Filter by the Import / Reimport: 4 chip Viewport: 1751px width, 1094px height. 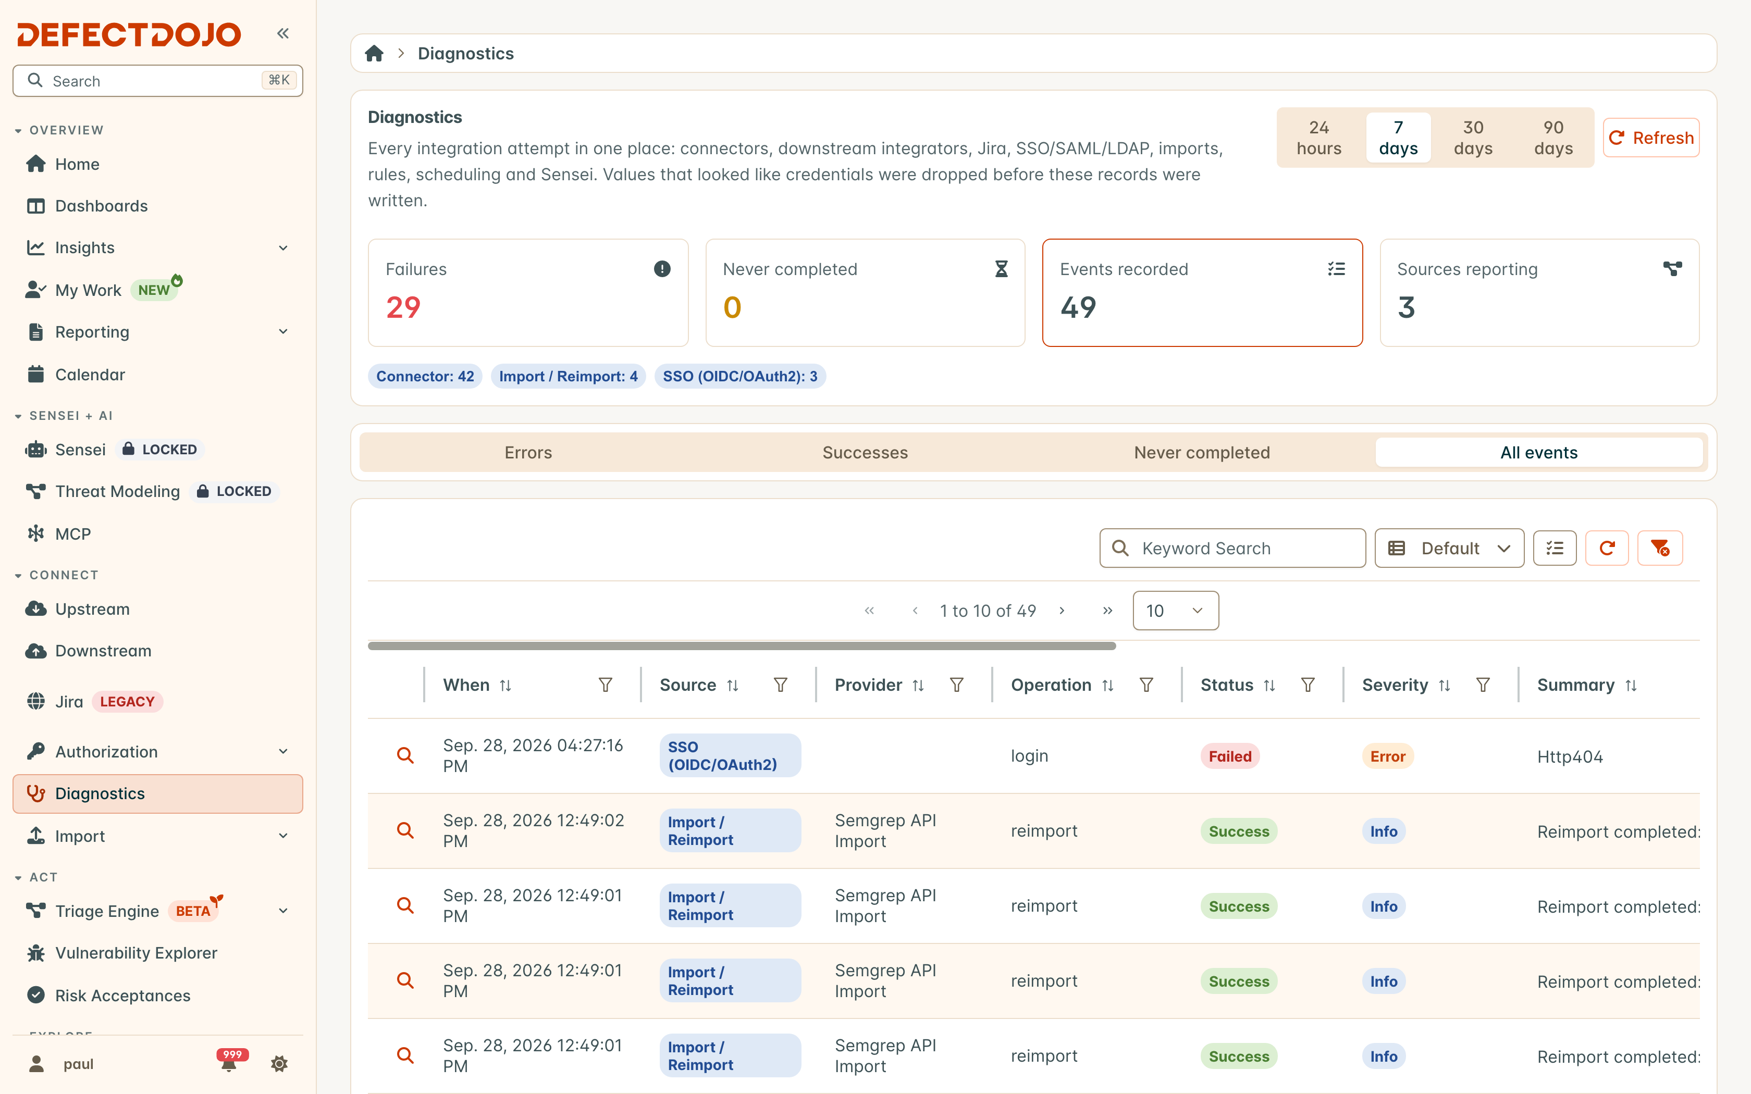tap(568, 376)
